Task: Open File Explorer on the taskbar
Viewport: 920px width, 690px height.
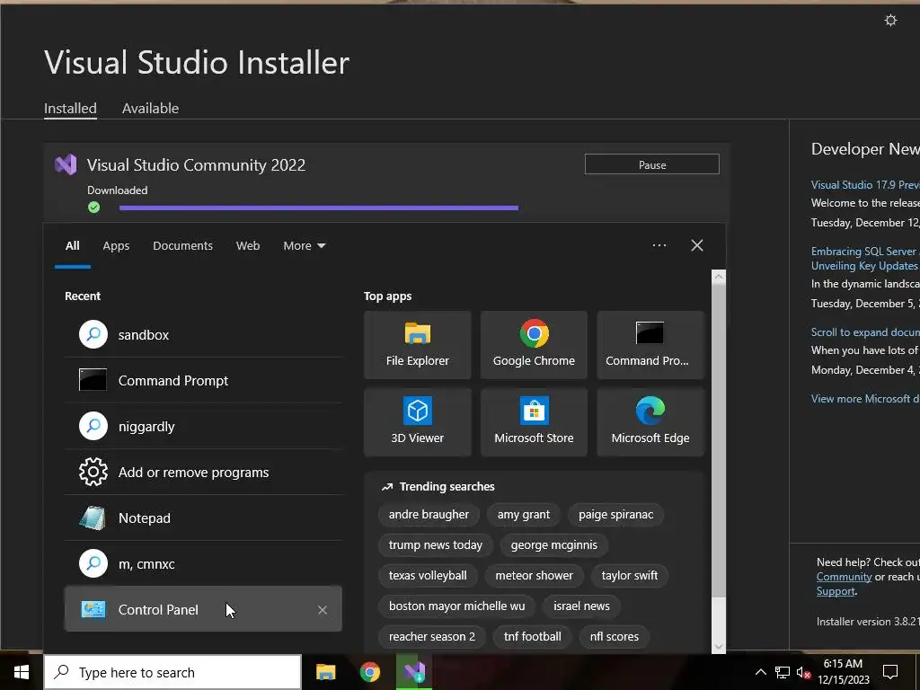Action: coord(325,672)
